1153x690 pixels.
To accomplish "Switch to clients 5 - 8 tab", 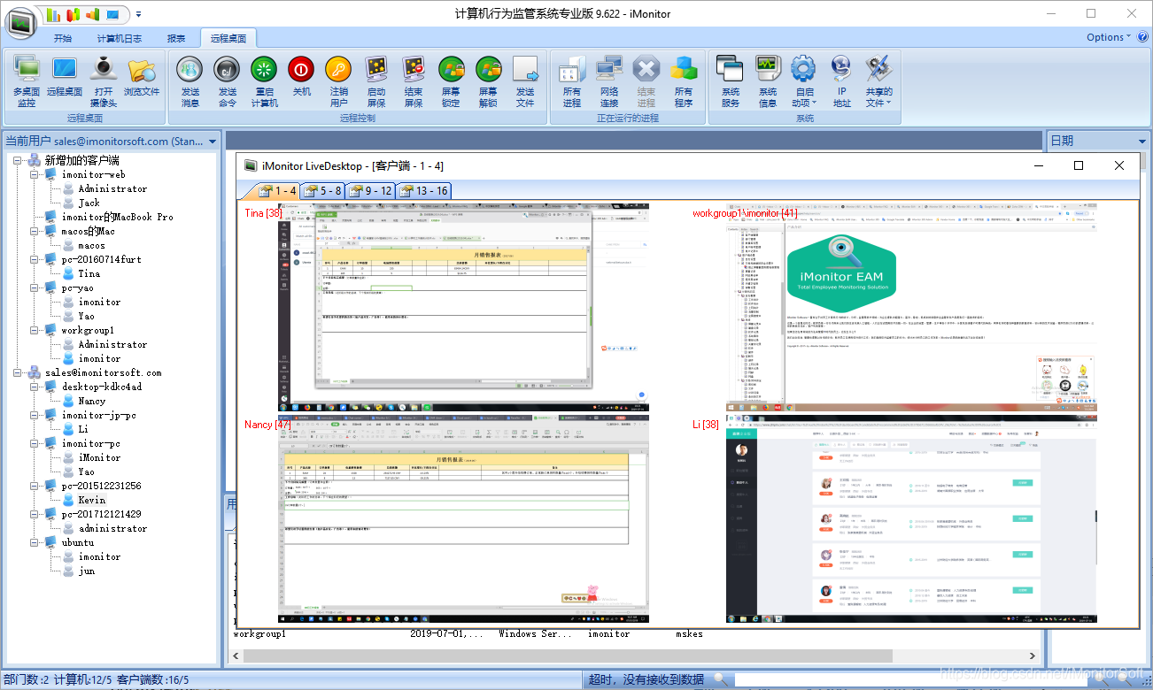I will click(x=323, y=190).
